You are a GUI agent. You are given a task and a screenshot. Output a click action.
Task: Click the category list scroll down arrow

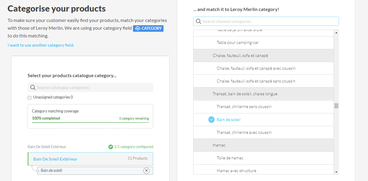[336, 172]
